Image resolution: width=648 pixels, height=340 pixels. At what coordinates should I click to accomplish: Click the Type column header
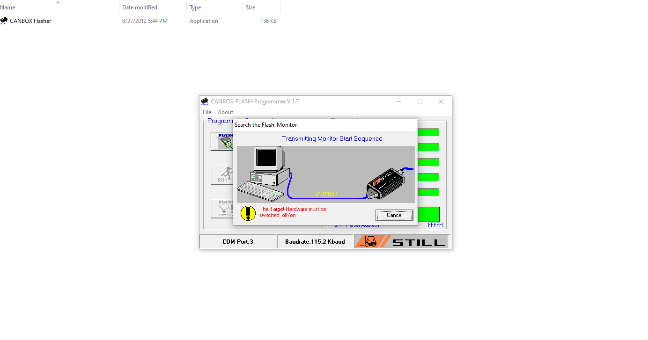(x=195, y=7)
